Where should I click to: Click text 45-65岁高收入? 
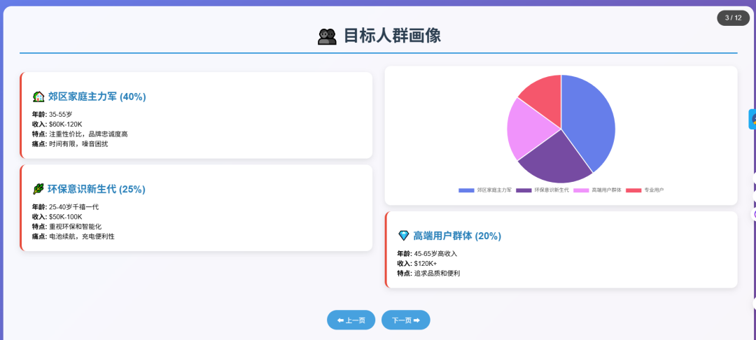(435, 253)
